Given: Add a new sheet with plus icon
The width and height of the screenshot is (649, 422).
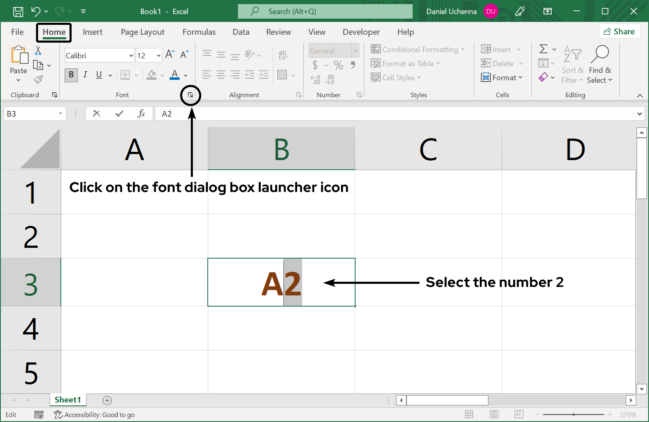Looking at the screenshot, I should [107, 400].
